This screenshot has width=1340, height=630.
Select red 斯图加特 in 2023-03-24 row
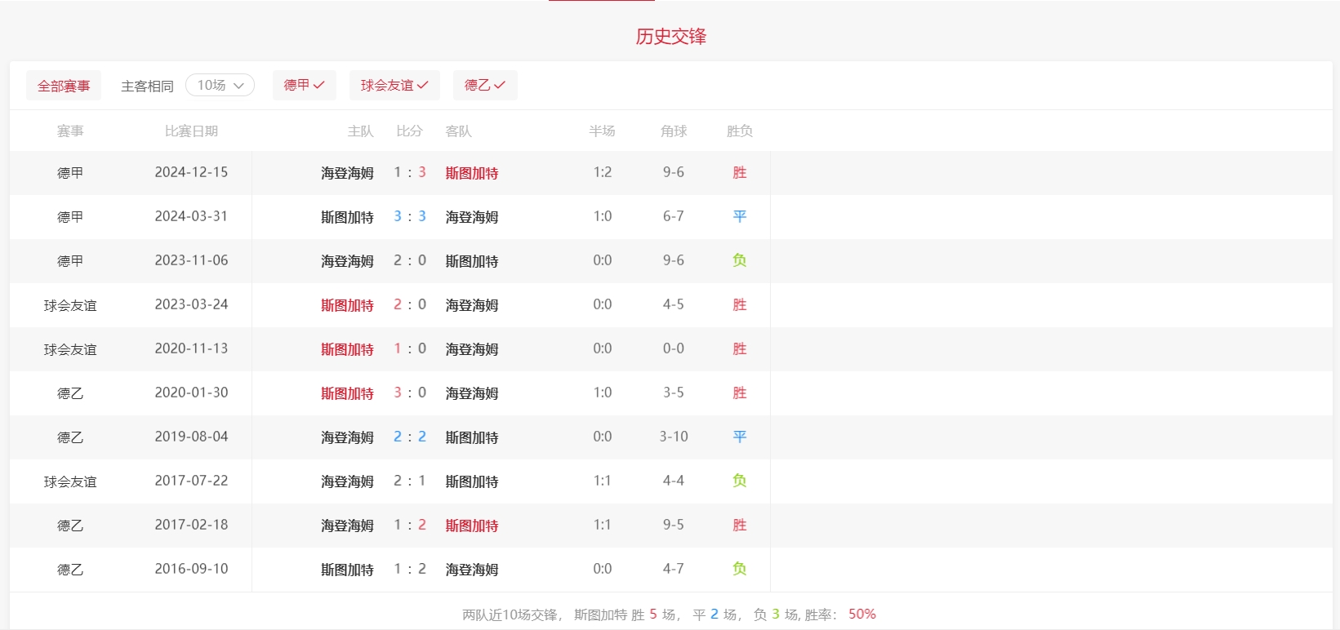coord(347,305)
